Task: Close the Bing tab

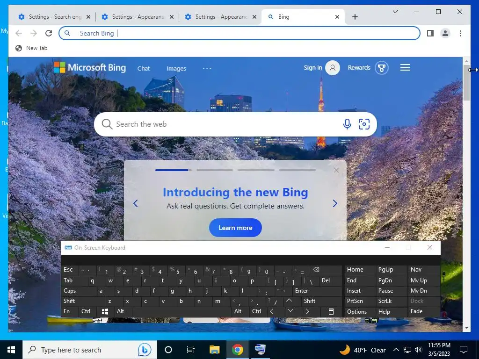Action: click(337, 17)
